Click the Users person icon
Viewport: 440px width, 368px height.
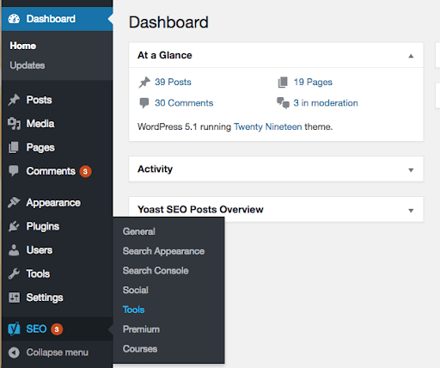14,250
